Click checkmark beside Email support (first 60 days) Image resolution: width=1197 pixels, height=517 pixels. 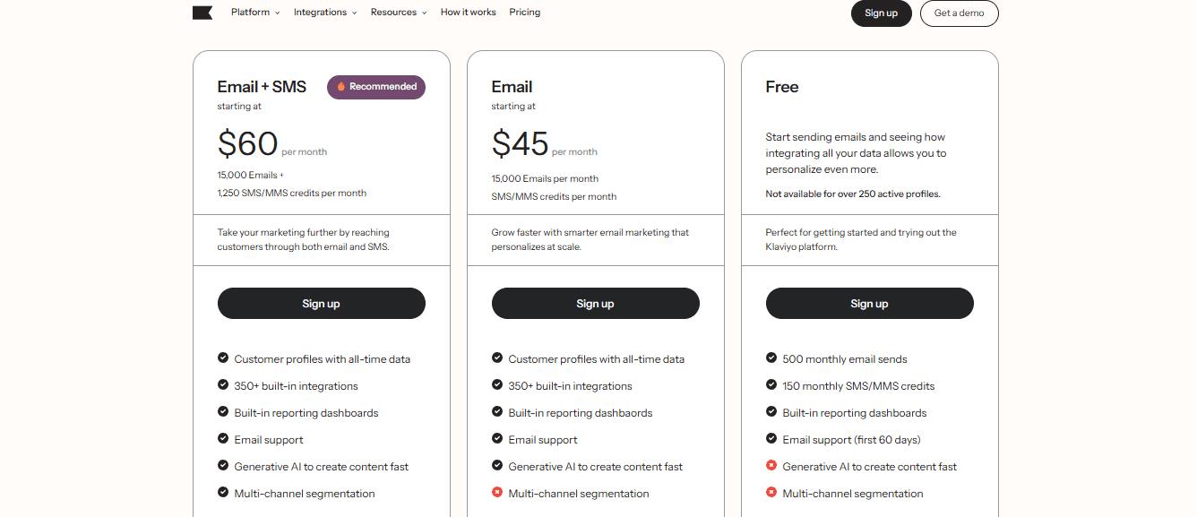point(771,438)
